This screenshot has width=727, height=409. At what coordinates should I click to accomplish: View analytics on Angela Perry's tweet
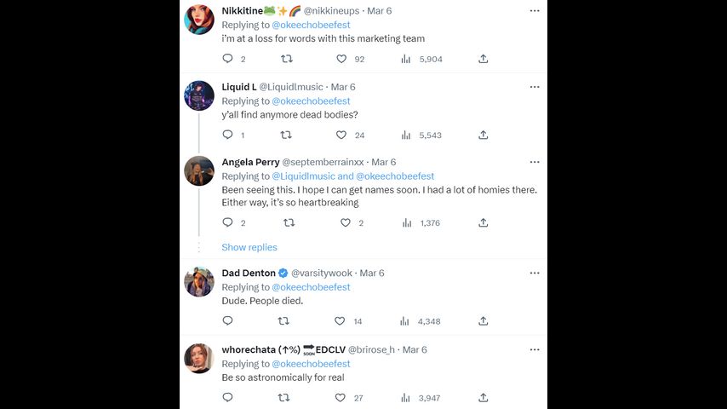click(x=408, y=222)
